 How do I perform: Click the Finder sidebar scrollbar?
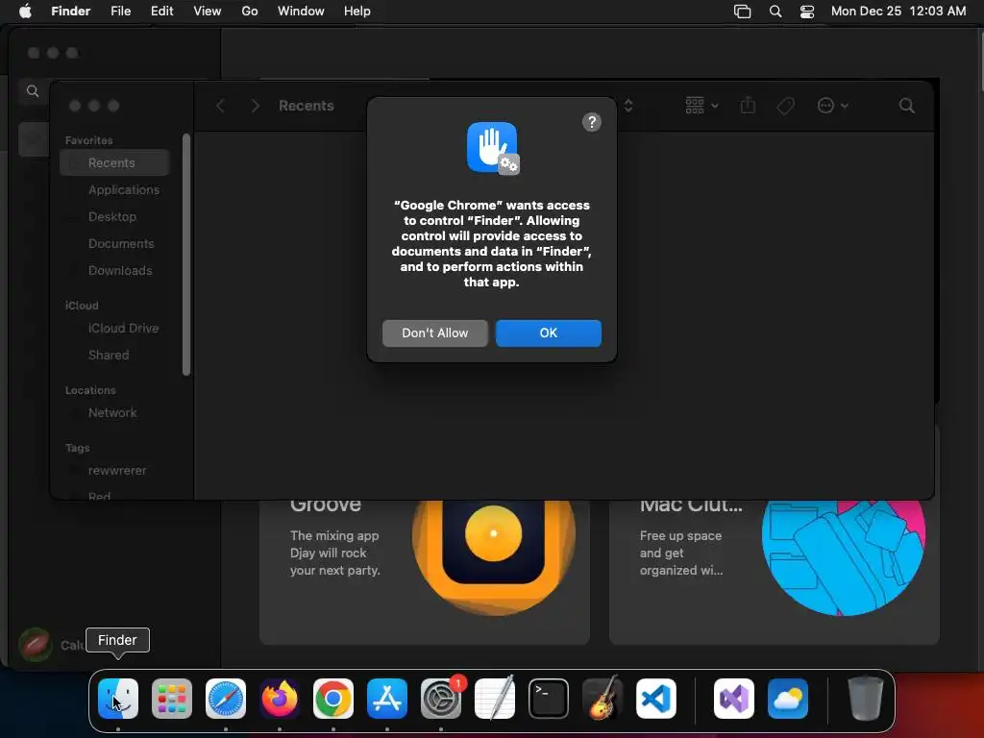pos(186,255)
